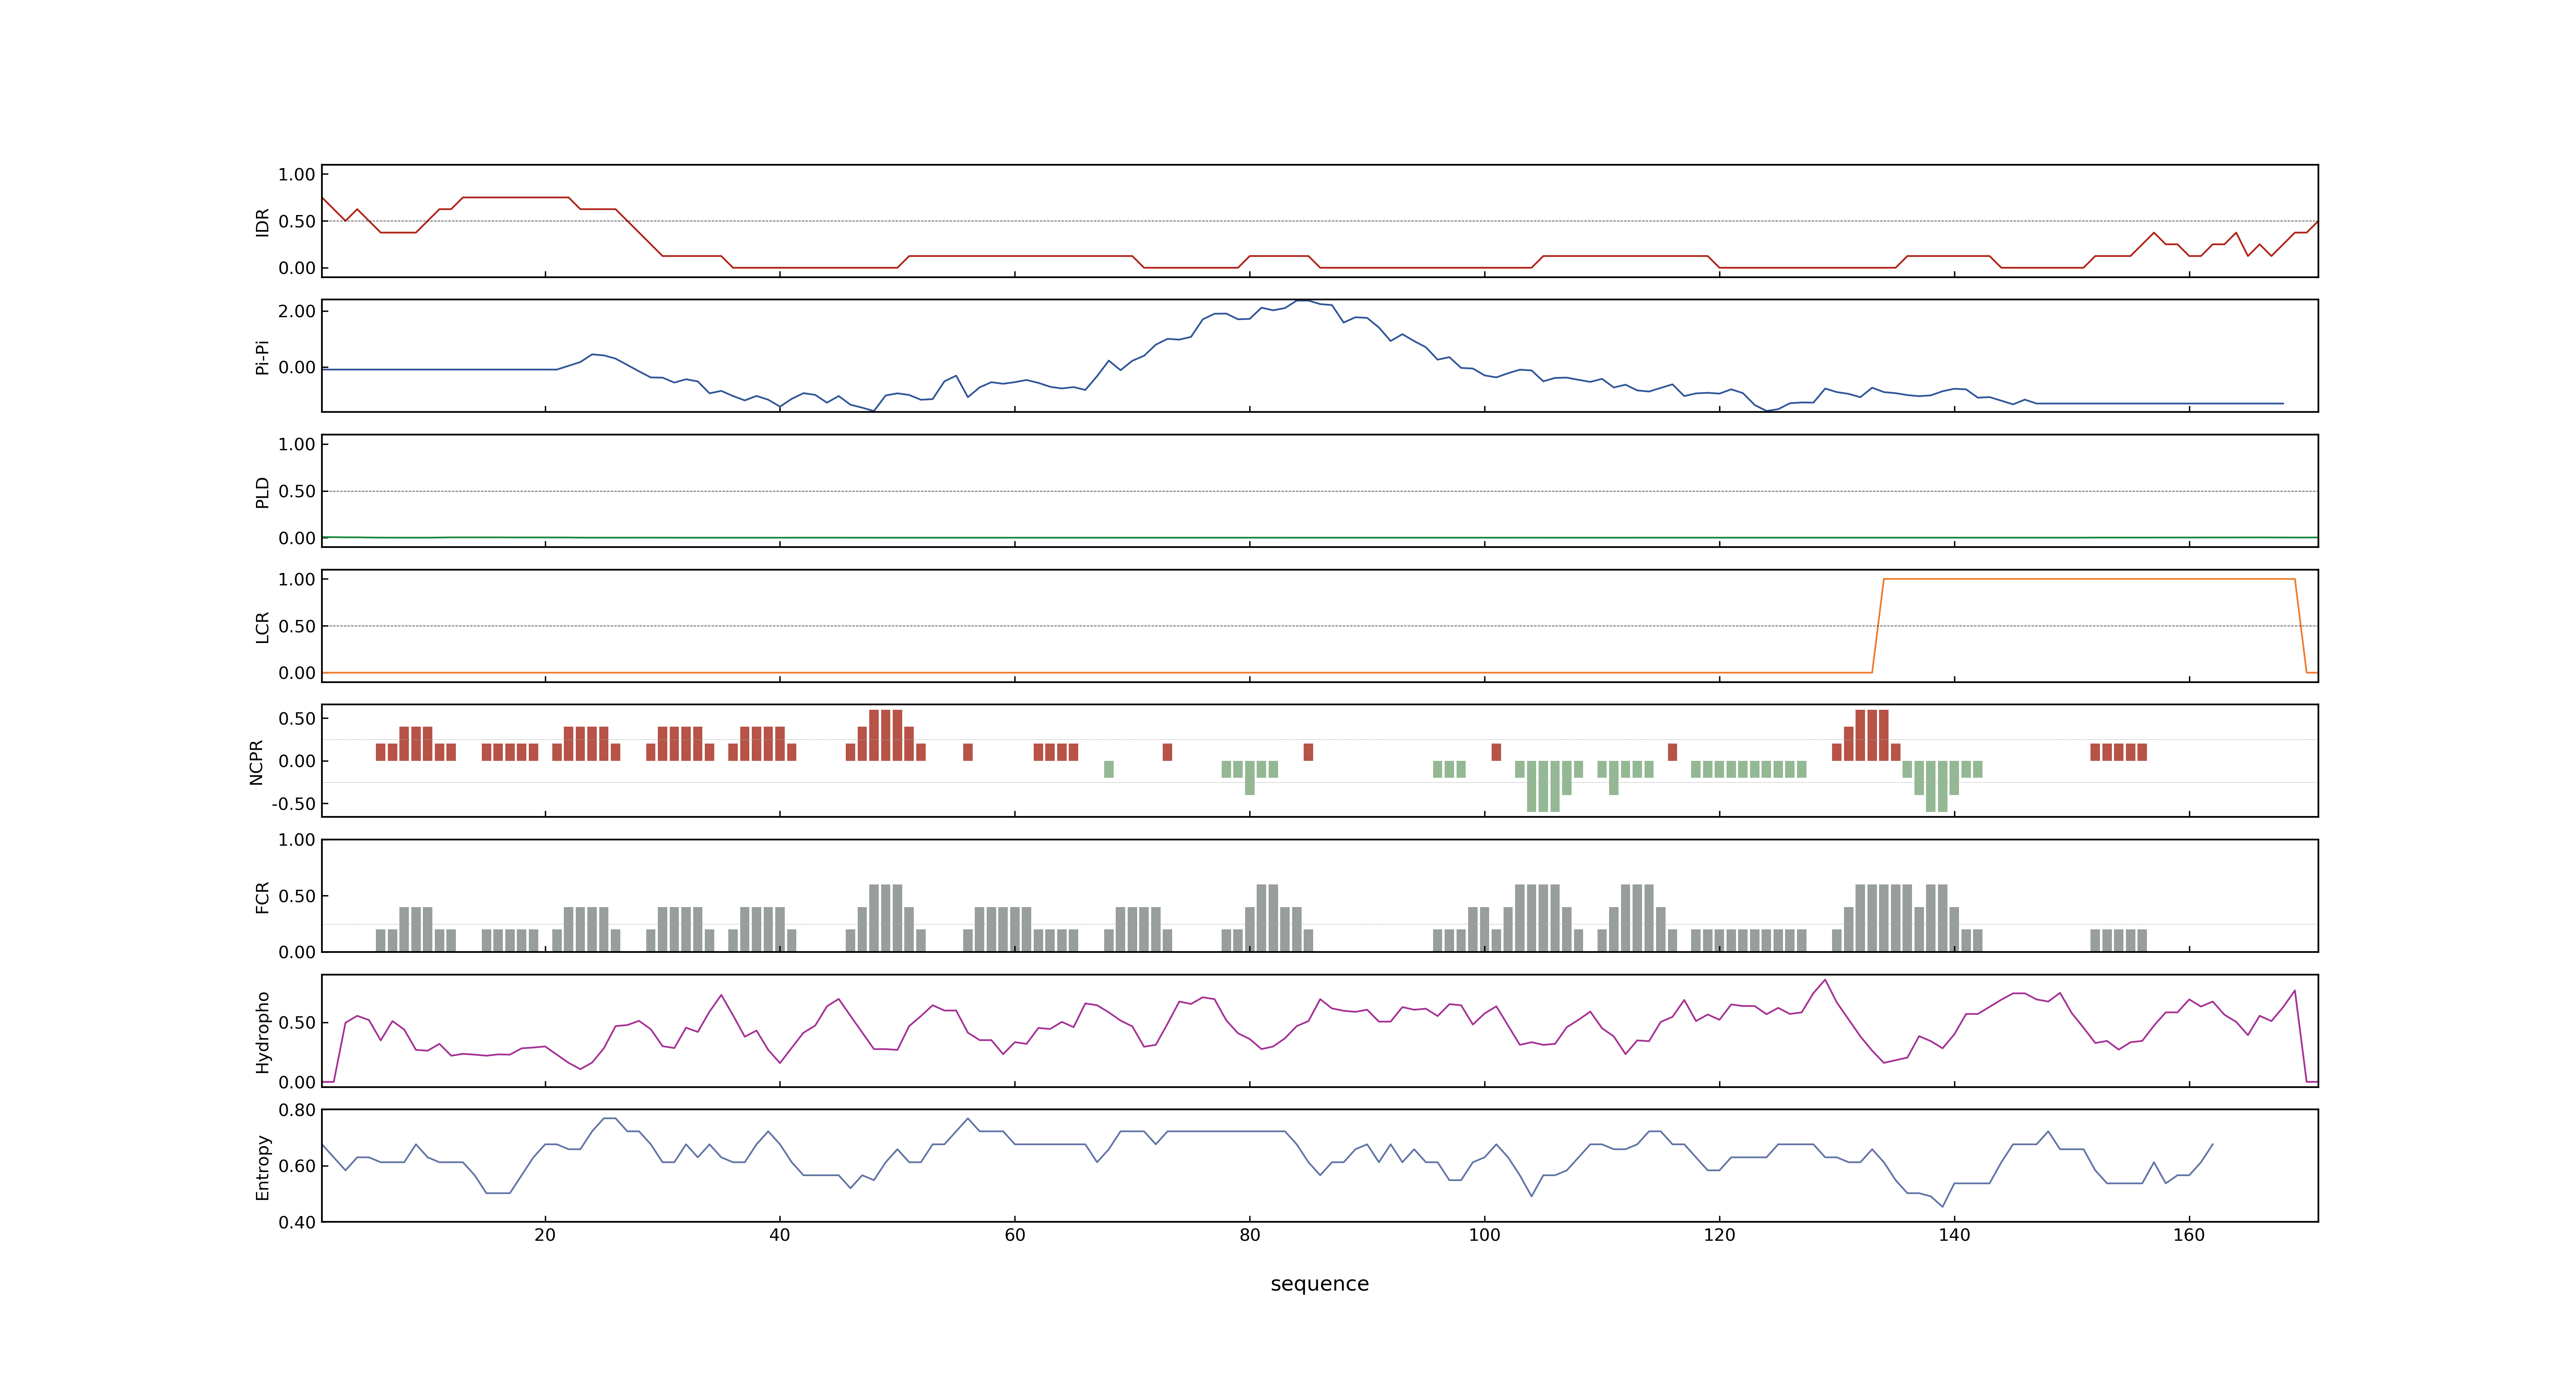The height and width of the screenshot is (1373, 2576).
Task: Click x-axis tick label 40
Action: coord(780,1234)
